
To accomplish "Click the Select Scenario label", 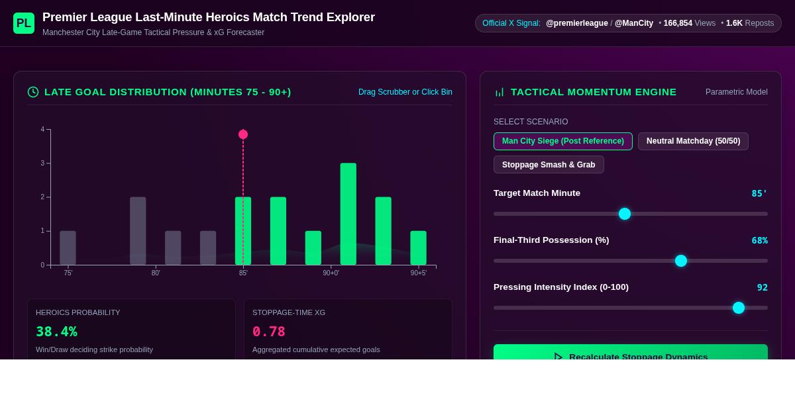I will pyautogui.click(x=531, y=122).
